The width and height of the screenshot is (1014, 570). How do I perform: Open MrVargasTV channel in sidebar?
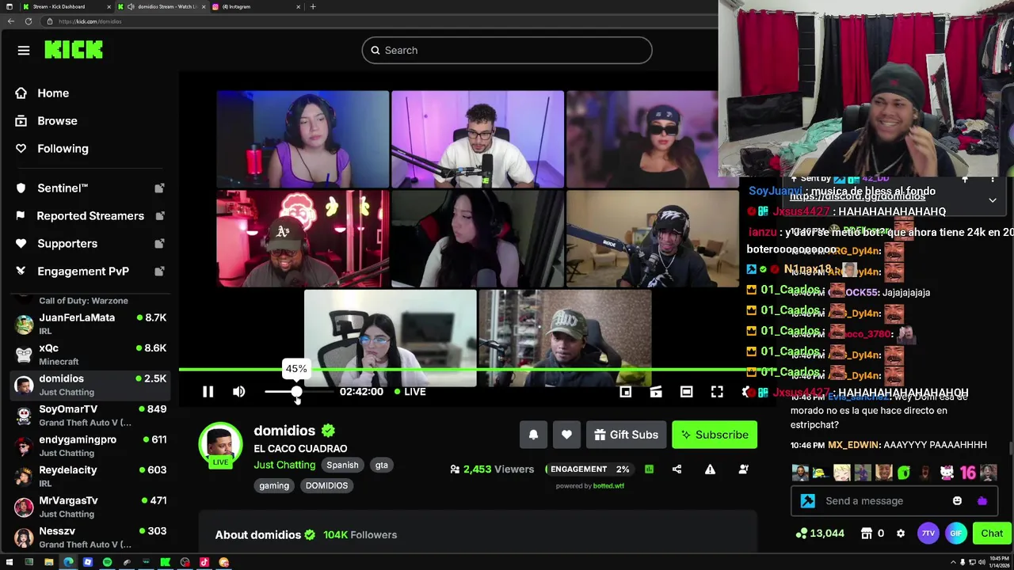(90, 507)
